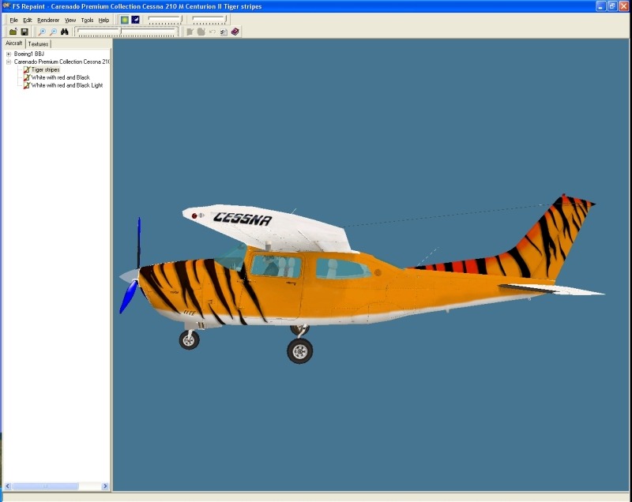
Task: Click the White with red and Black icon
Action: point(27,77)
